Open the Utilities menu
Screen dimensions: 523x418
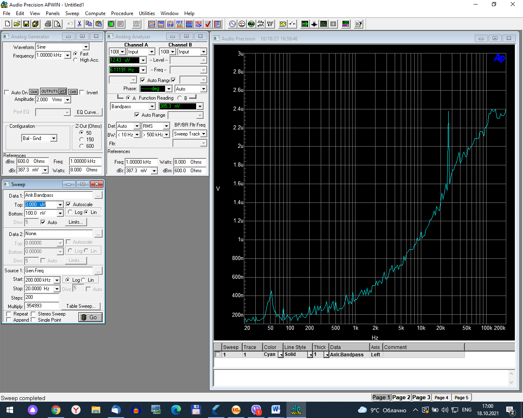coord(147,13)
